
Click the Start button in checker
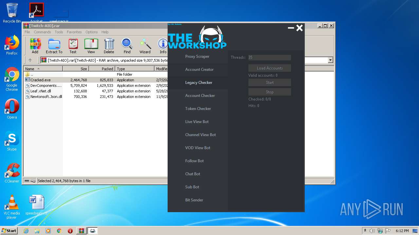270,82
